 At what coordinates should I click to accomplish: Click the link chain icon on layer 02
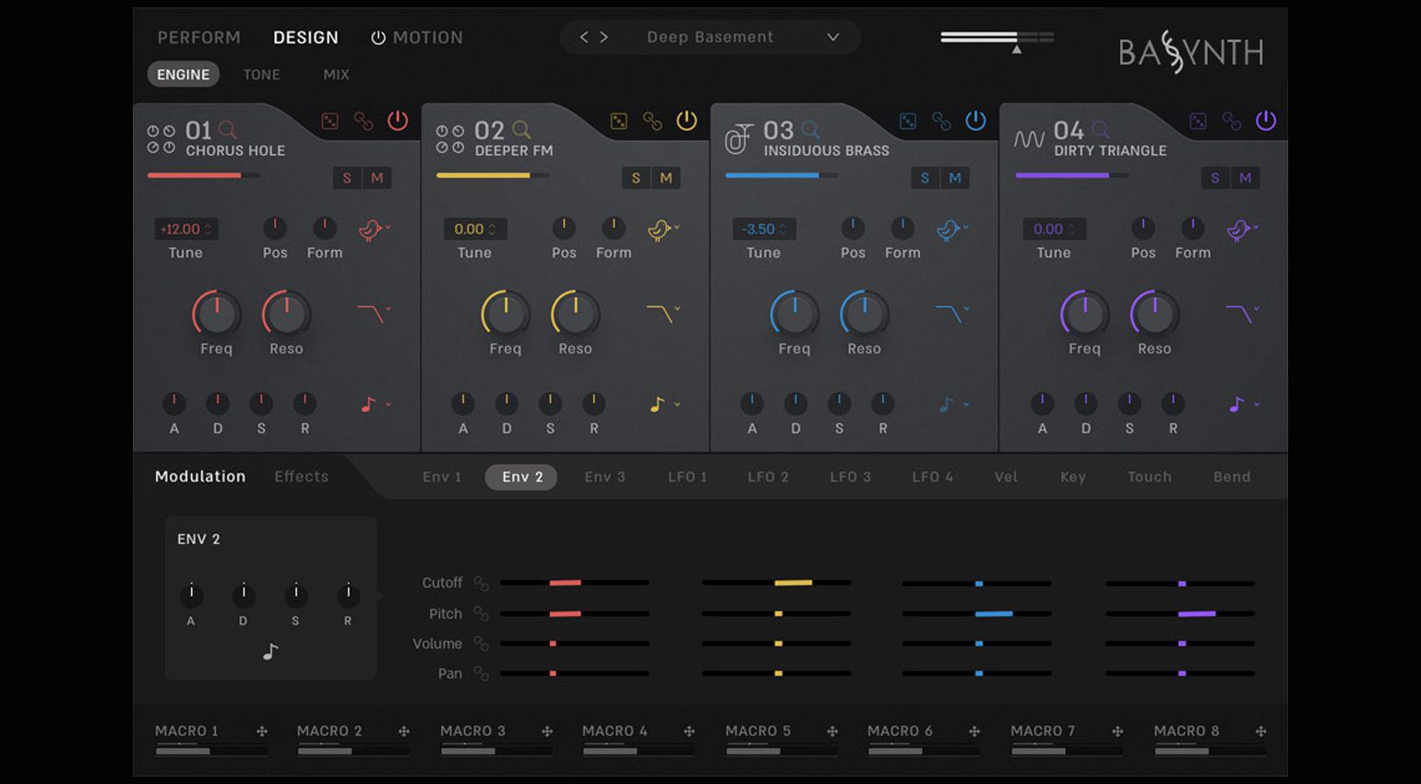[x=652, y=122]
